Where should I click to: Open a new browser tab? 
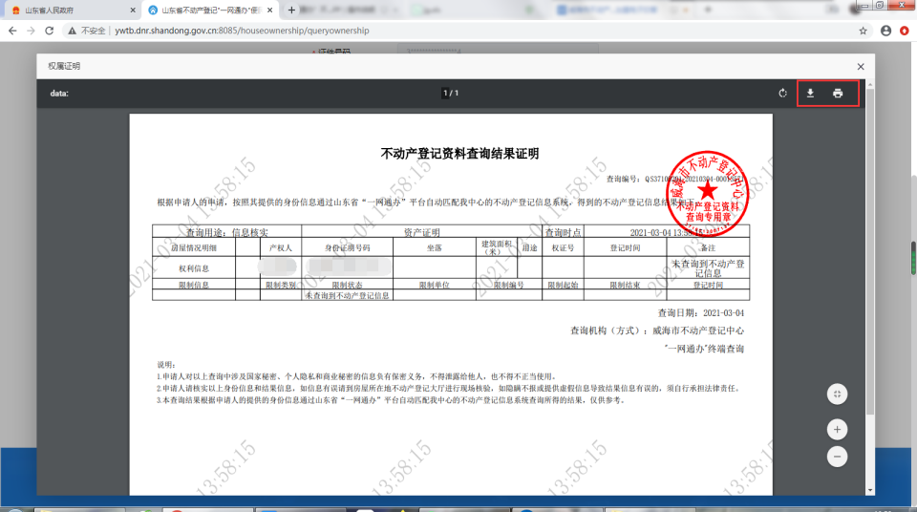tap(291, 10)
